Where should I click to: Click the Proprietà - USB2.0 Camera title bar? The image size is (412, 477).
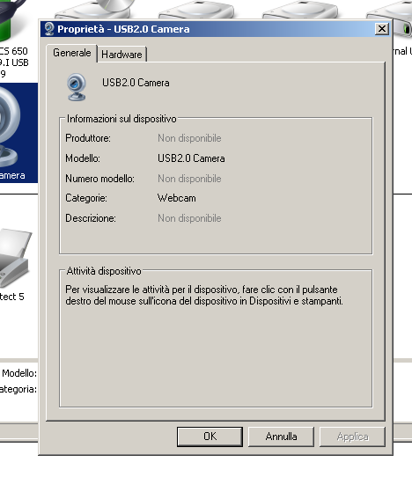click(x=210, y=29)
